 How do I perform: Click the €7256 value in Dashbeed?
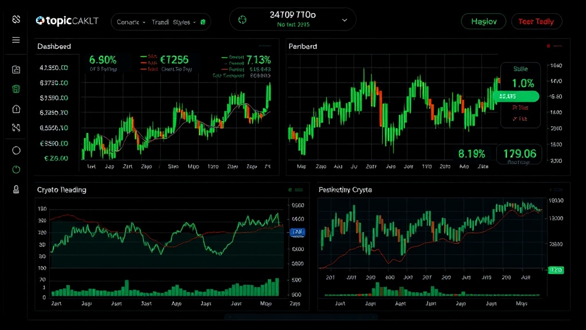[x=174, y=60]
